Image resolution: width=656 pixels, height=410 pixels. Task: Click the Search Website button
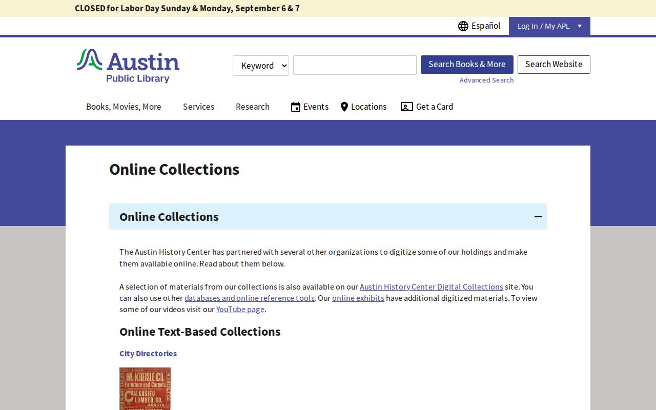pyautogui.click(x=554, y=65)
